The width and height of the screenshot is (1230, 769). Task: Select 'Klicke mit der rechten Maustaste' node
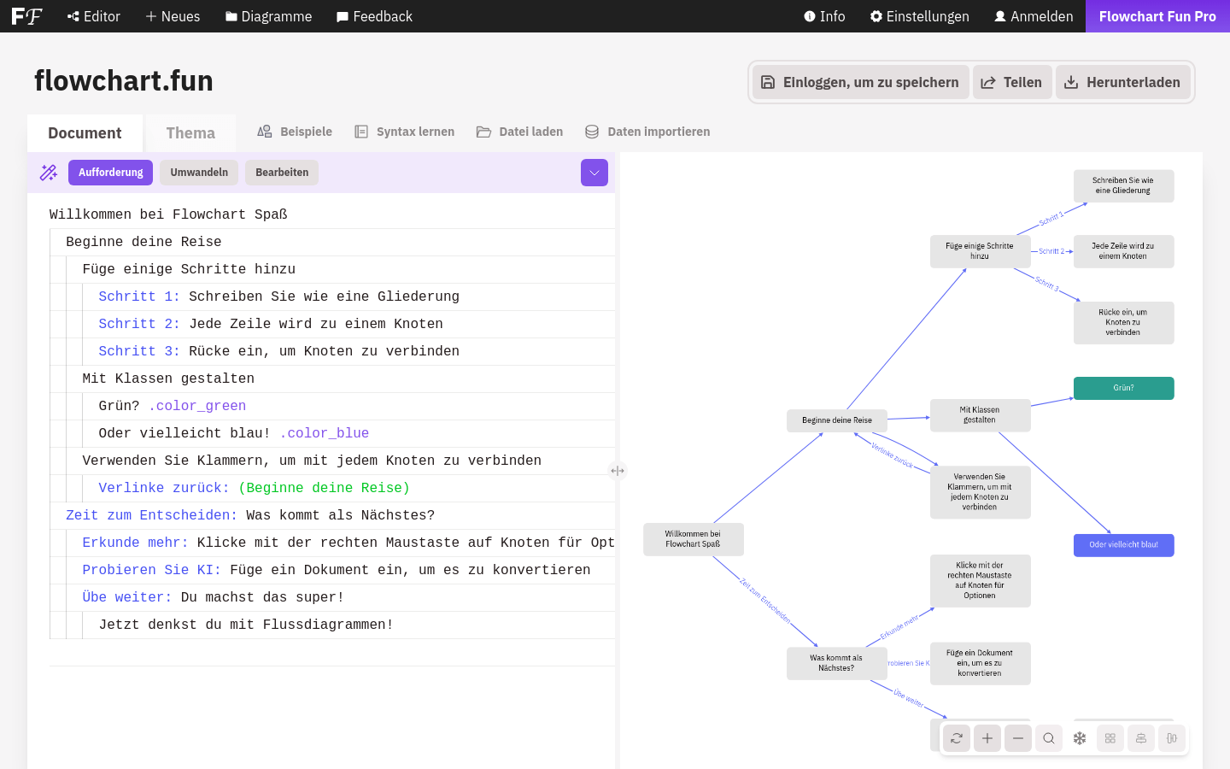(981, 581)
